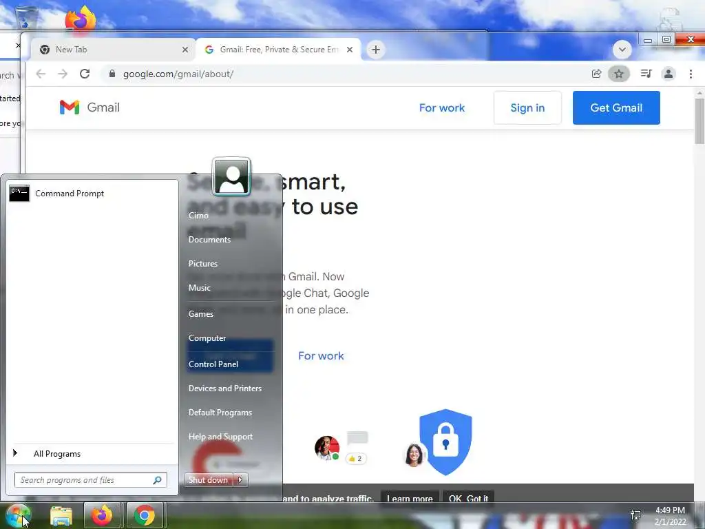Open Music from Start menu
The image size is (705, 529).
tap(199, 288)
